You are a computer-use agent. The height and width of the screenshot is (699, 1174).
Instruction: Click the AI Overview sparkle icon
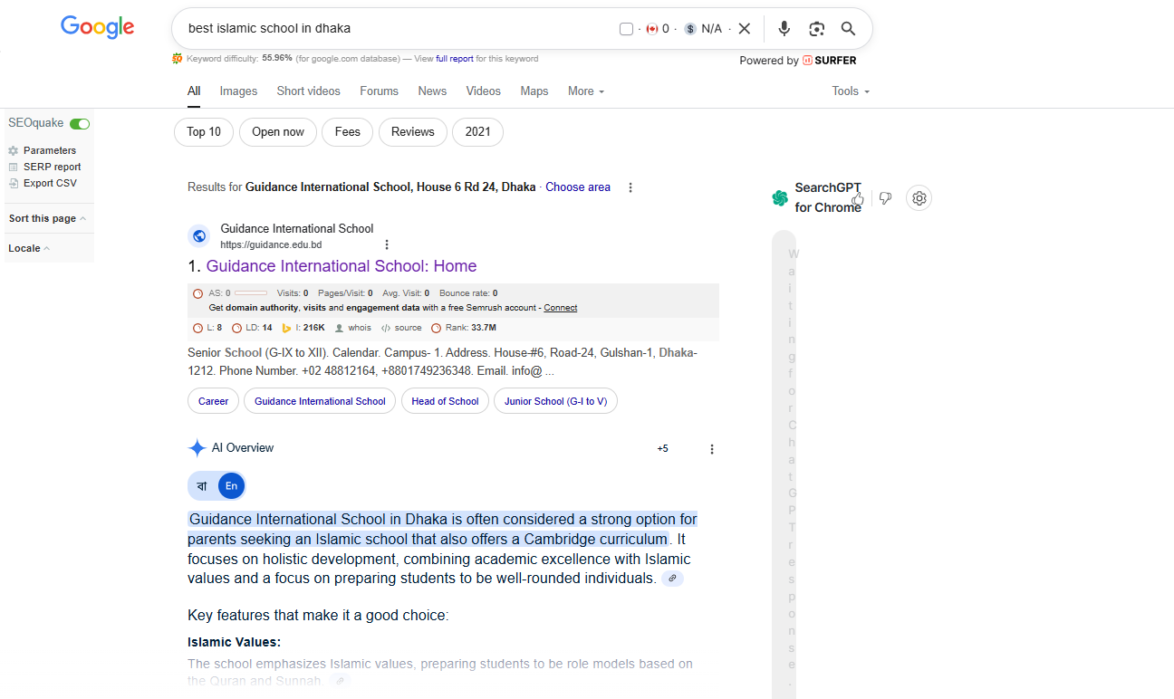click(x=197, y=448)
